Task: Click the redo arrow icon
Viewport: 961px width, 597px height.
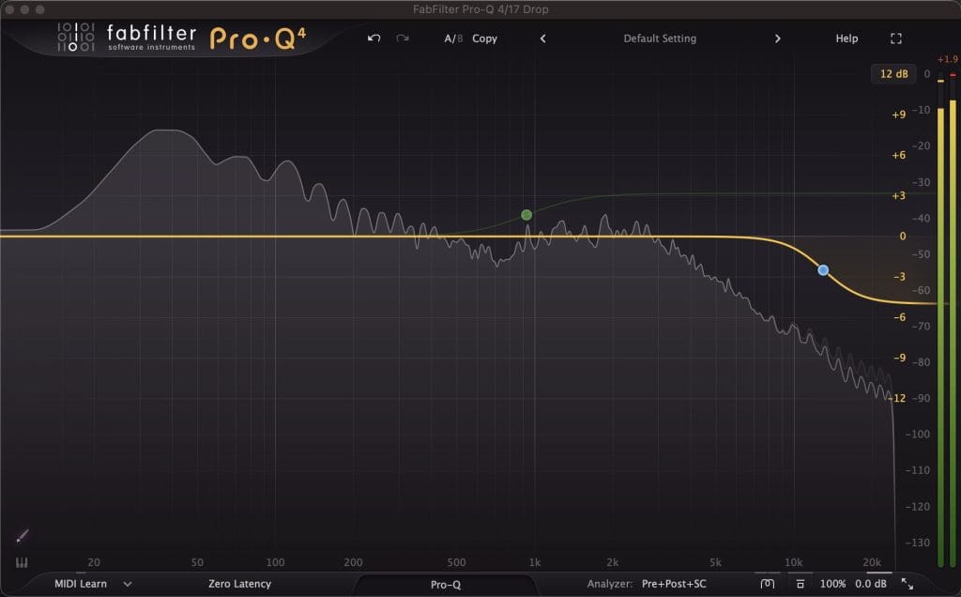Action: tap(403, 38)
